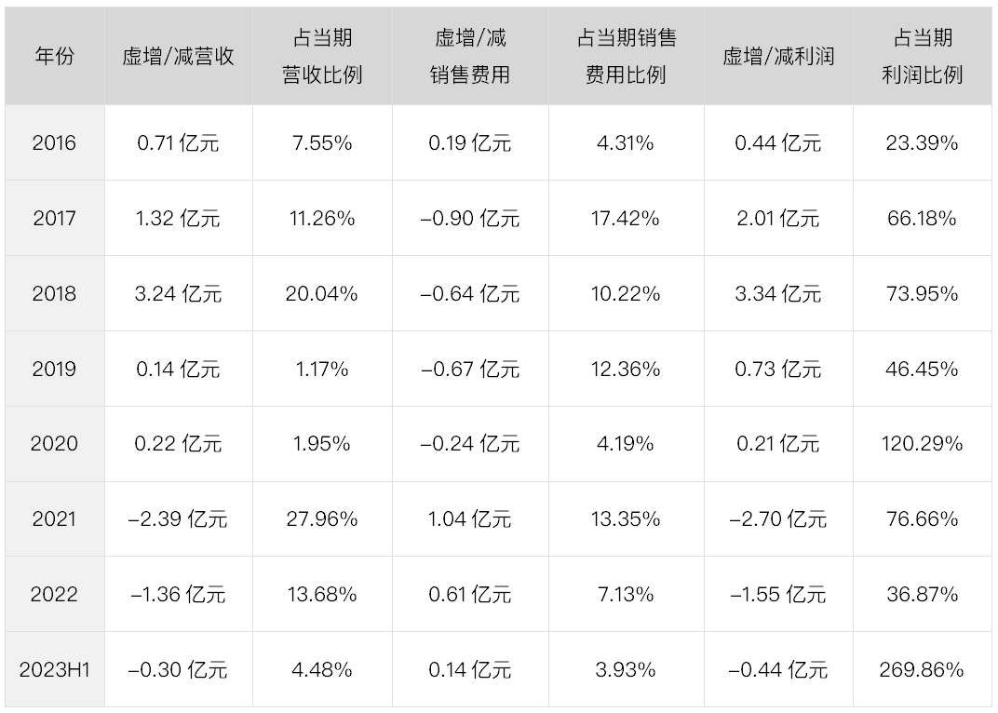Click the –2.39 亿元 cell in 2021

[x=179, y=518]
